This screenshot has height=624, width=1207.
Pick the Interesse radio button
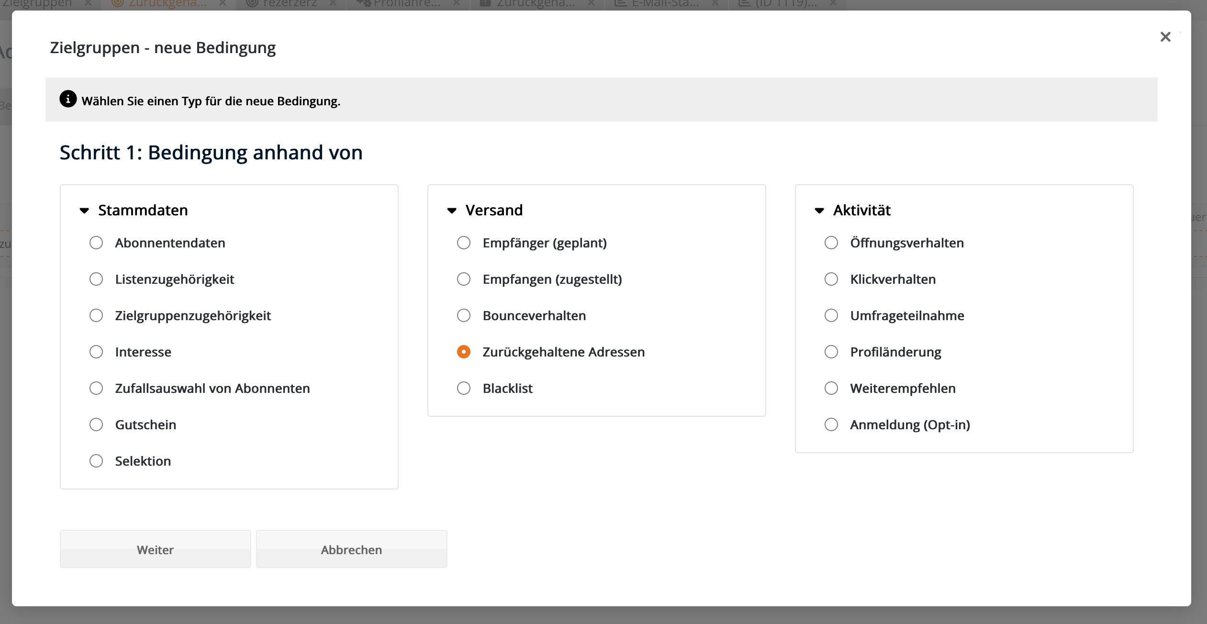click(96, 352)
